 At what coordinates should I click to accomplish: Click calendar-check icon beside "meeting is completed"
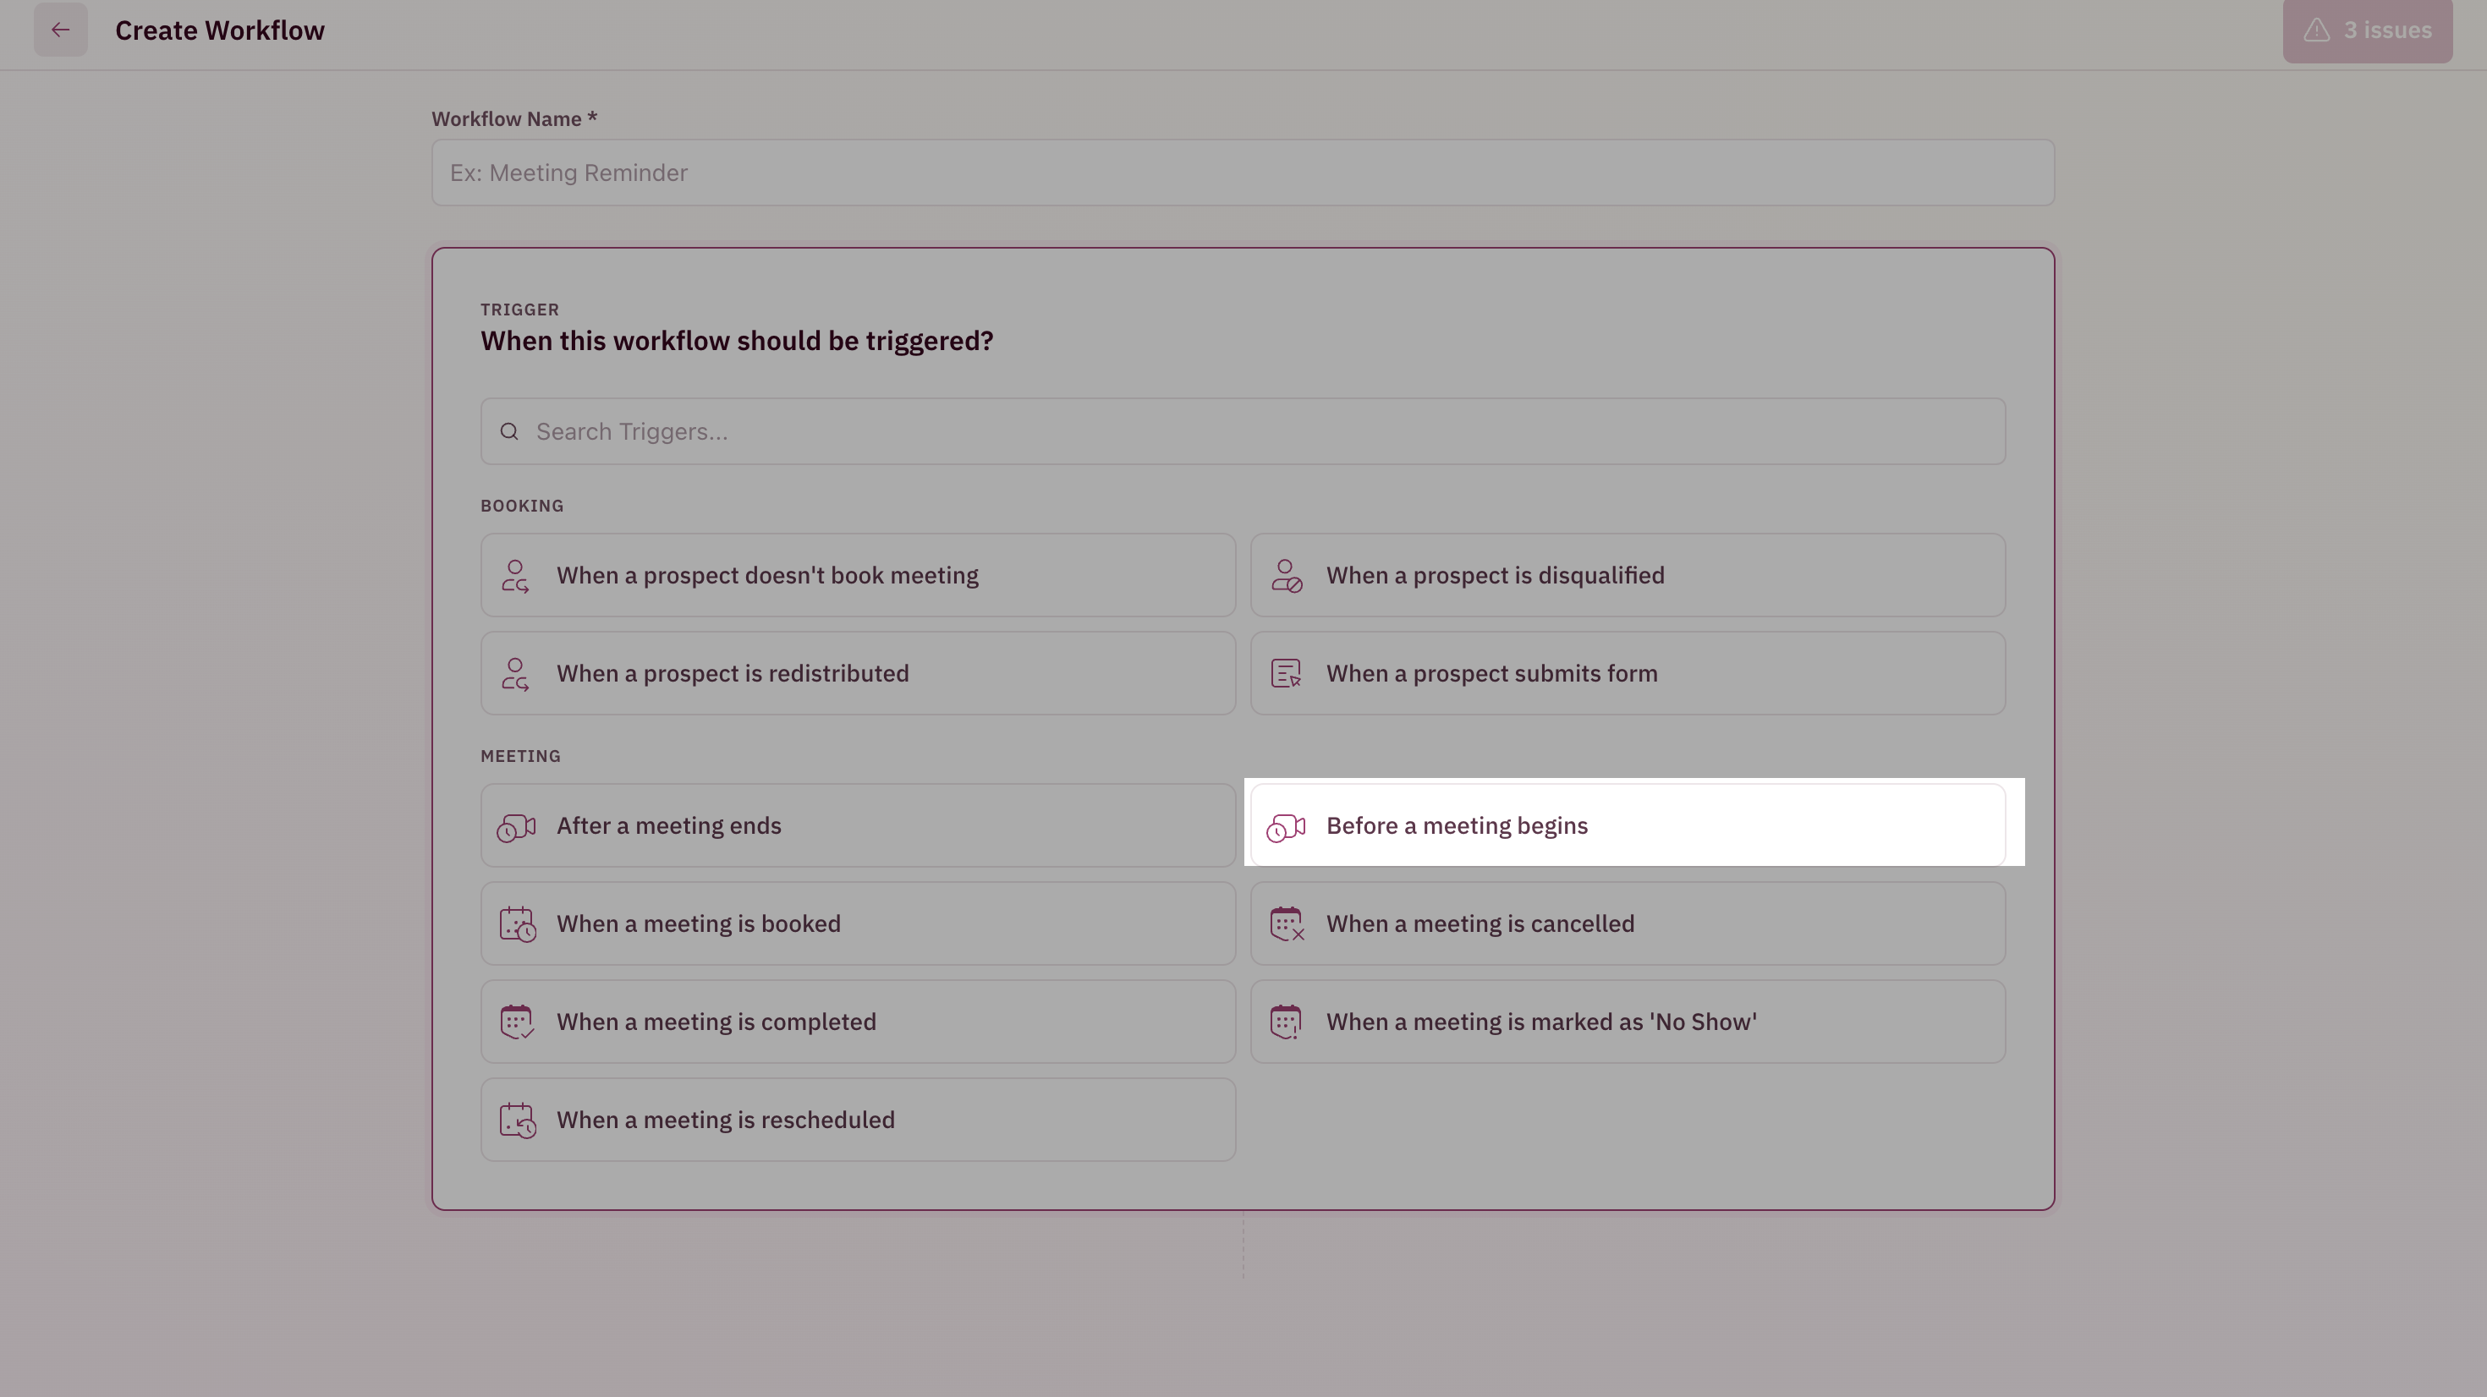pyautogui.click(x=517, y=1022)
